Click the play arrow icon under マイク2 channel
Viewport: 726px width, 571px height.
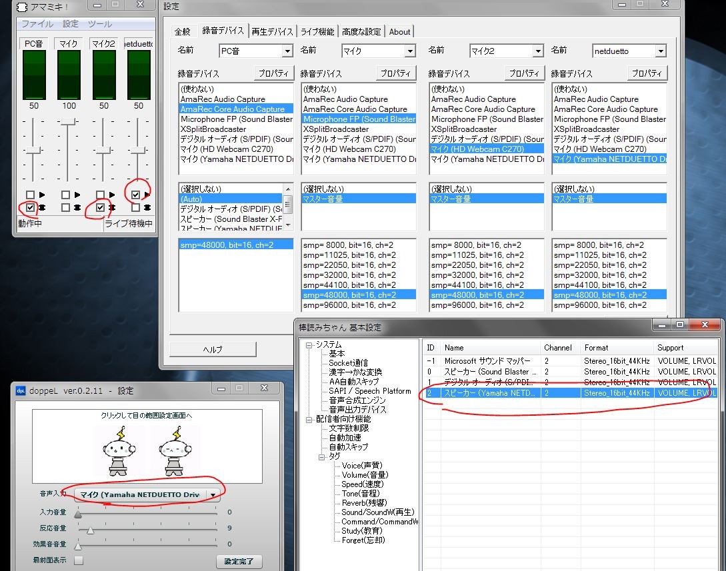click(x=113, y=195)
